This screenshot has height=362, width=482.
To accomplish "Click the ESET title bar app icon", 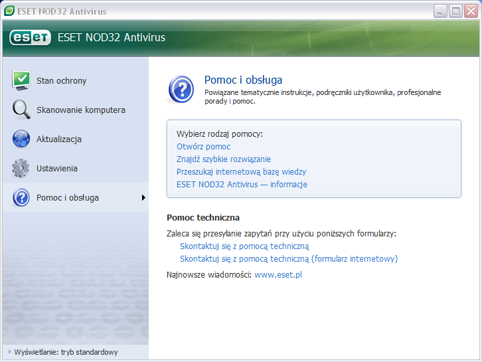I will point(9,11).
